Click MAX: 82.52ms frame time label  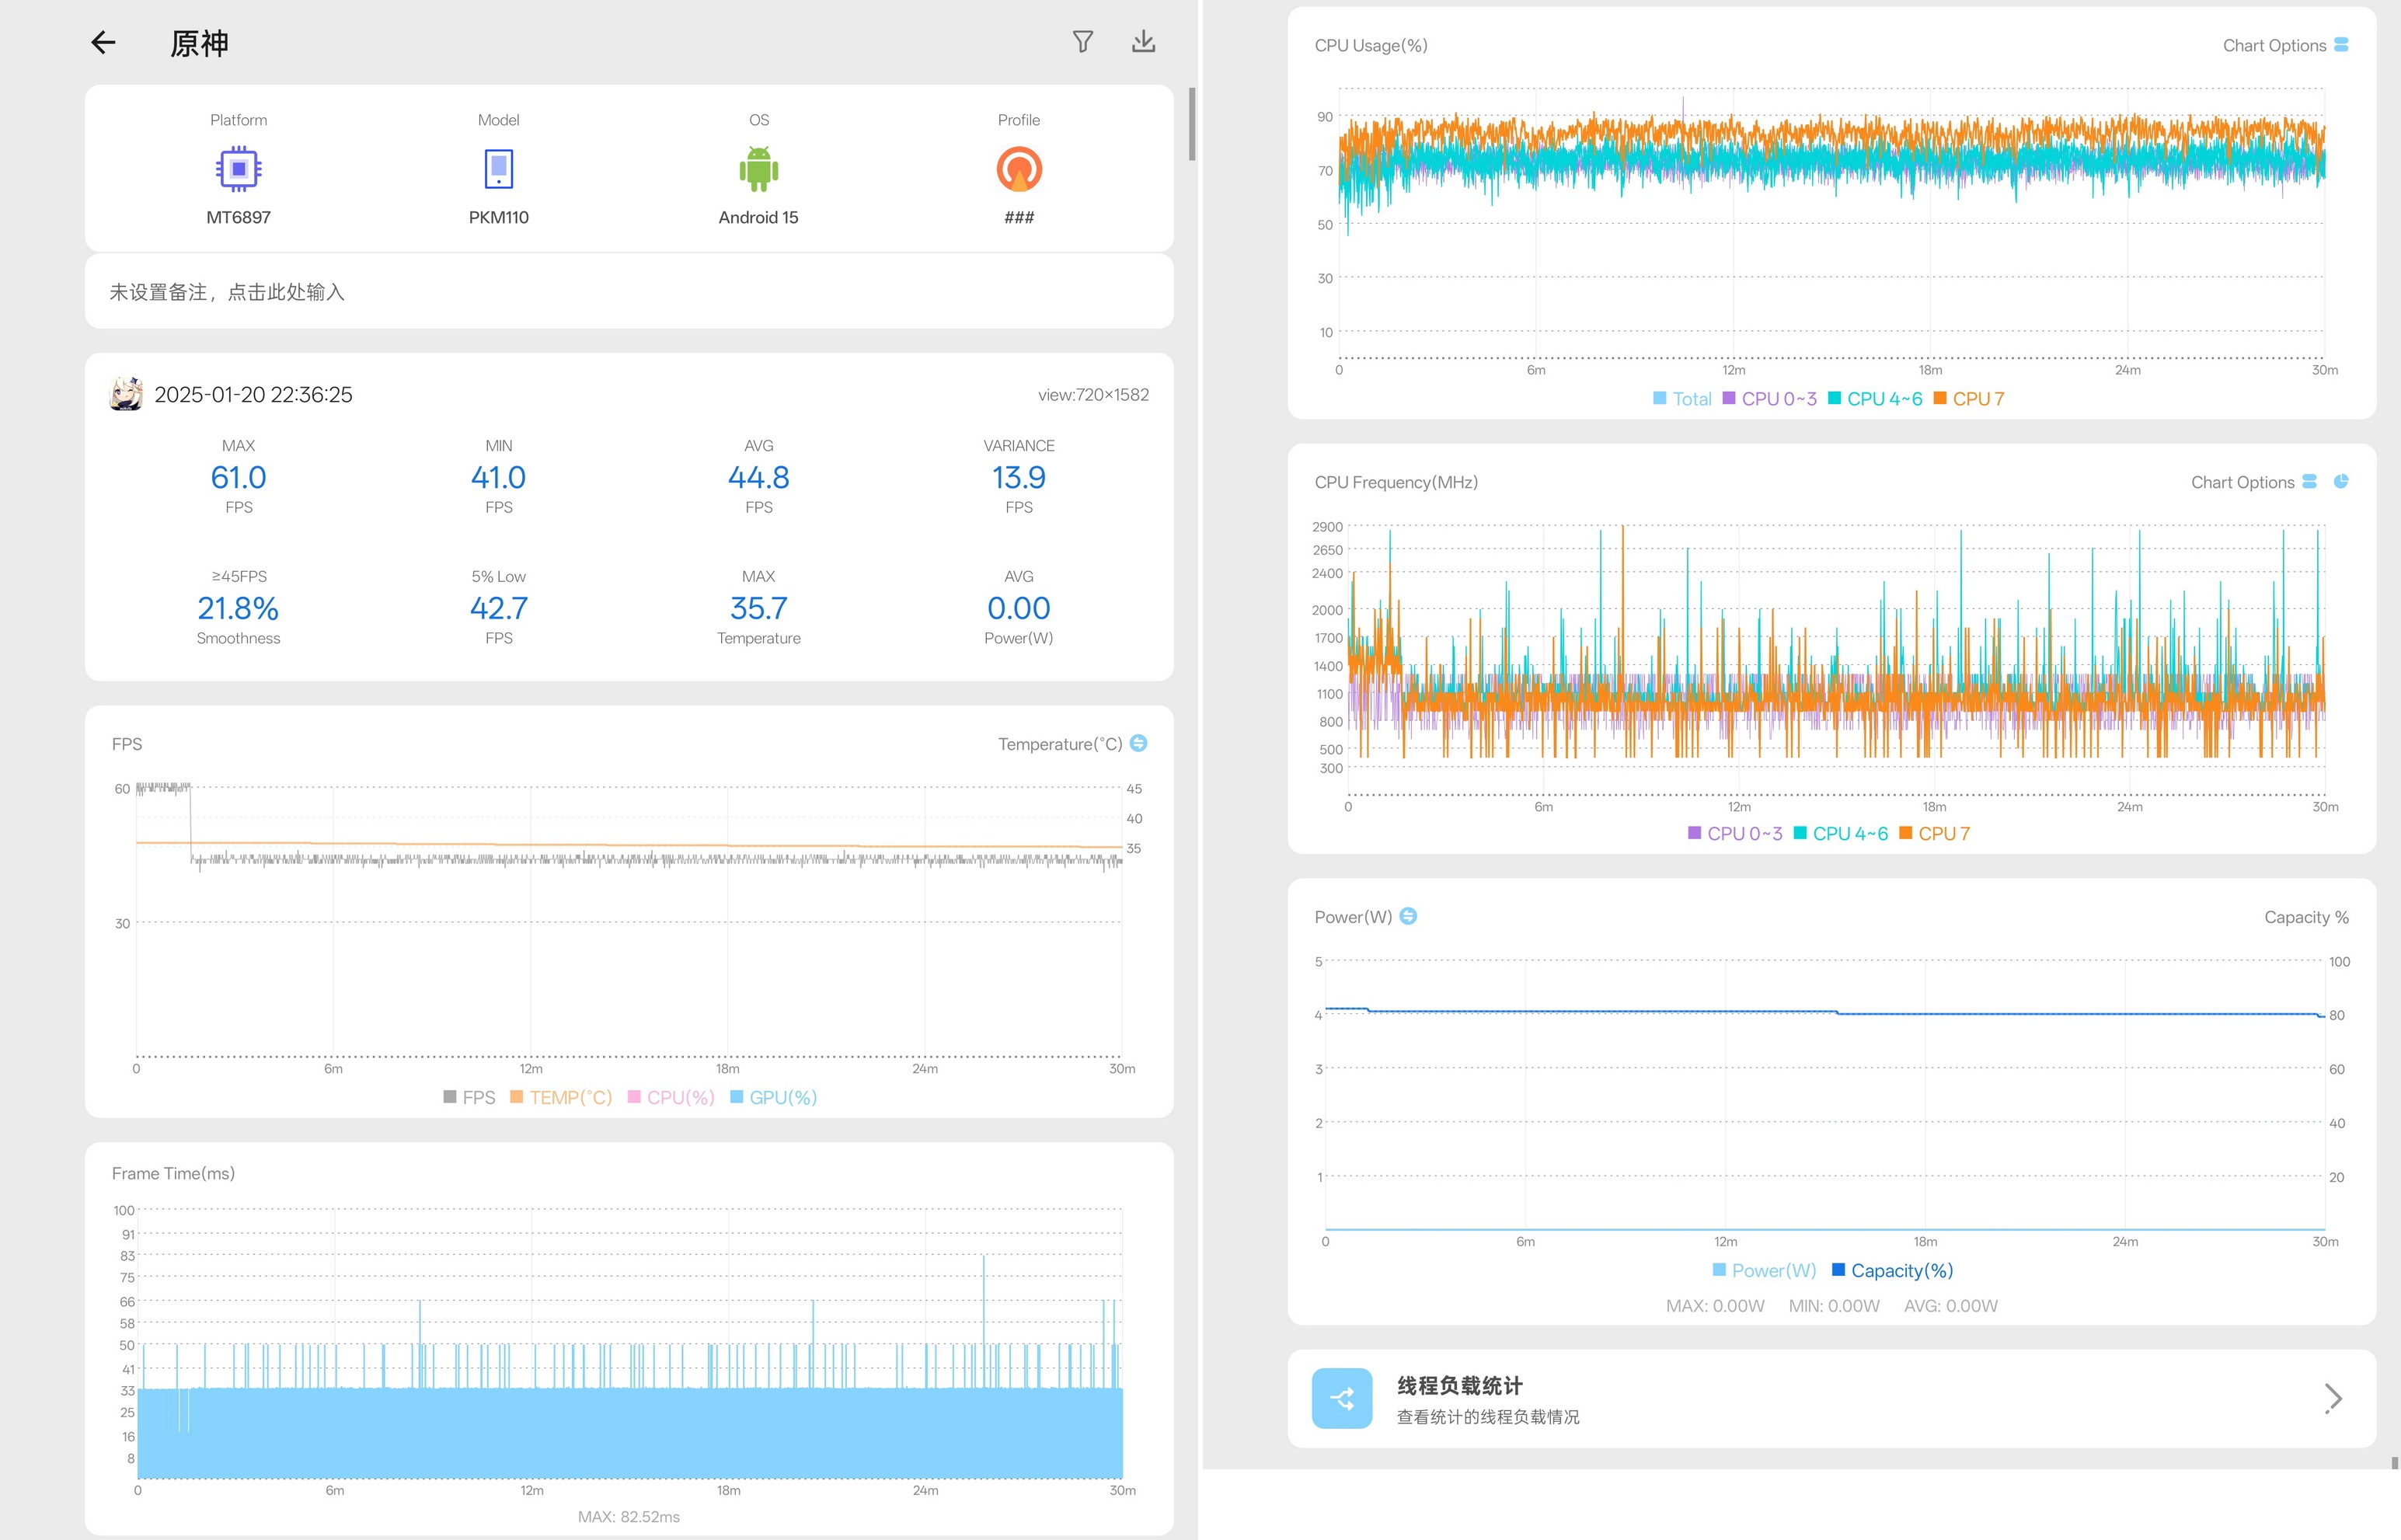[629, 1516]
